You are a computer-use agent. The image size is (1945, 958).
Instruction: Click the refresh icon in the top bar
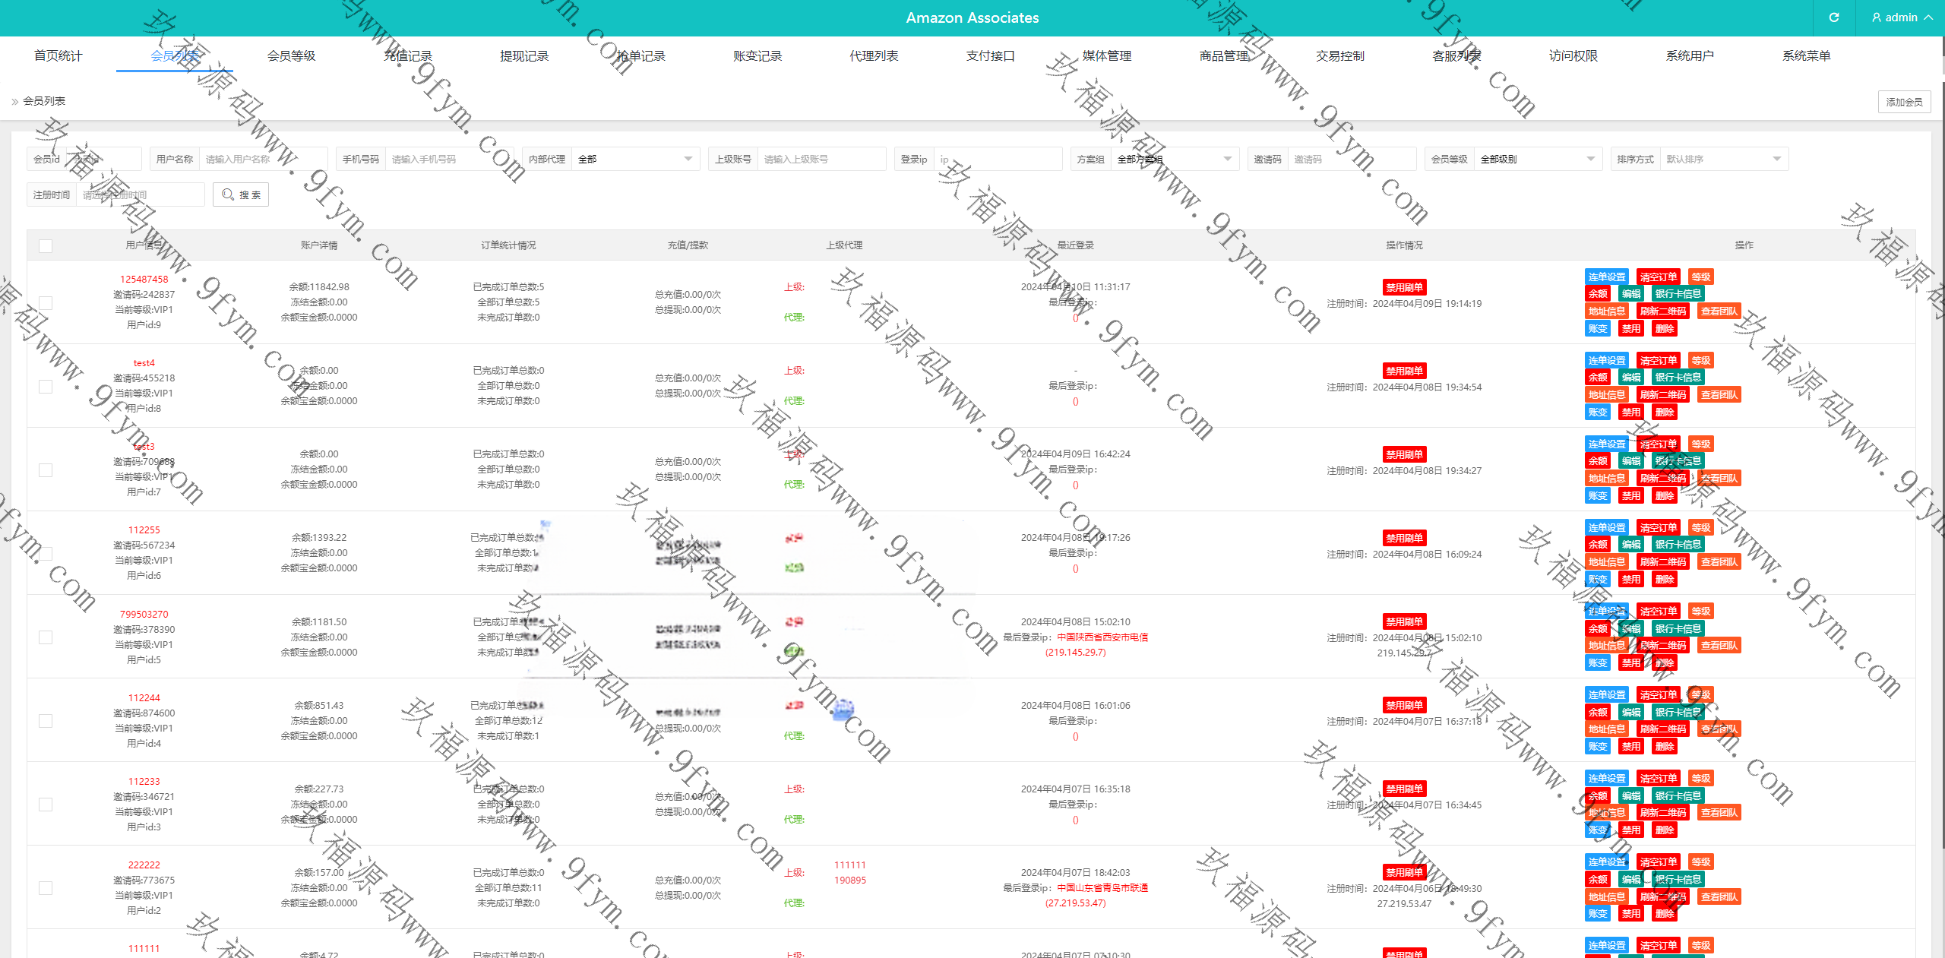pyautogui.click(x=1833, y=17)
